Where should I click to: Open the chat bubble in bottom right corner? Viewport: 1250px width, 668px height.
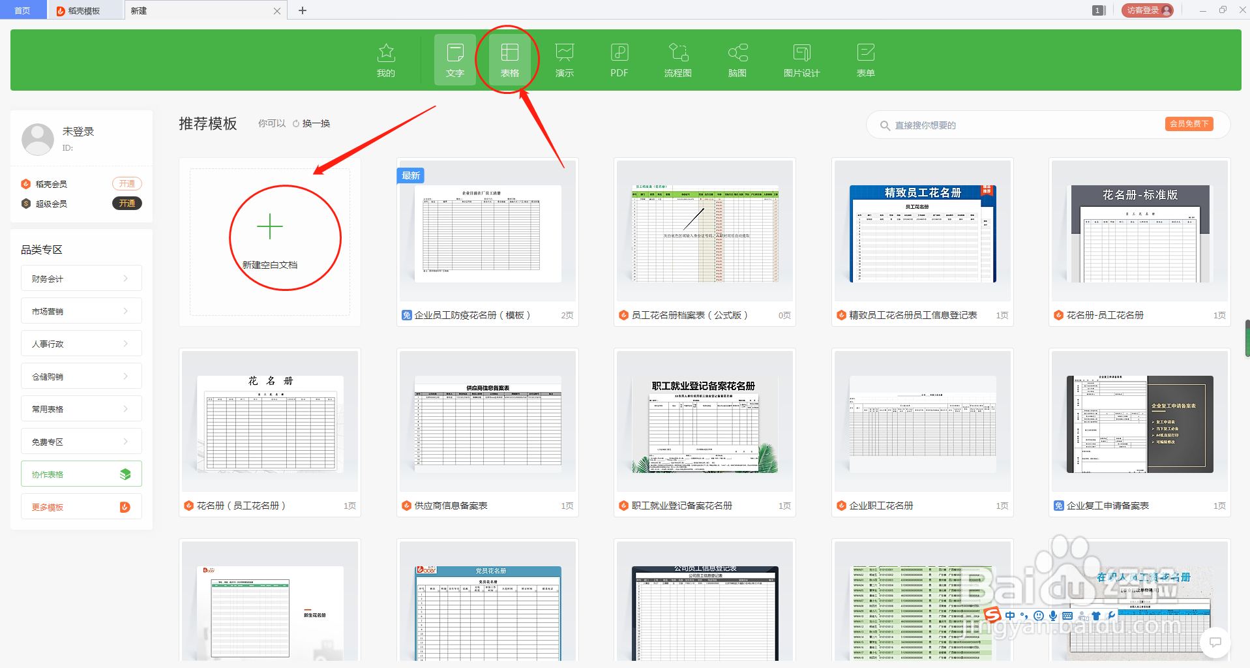tap(1214, 643)
